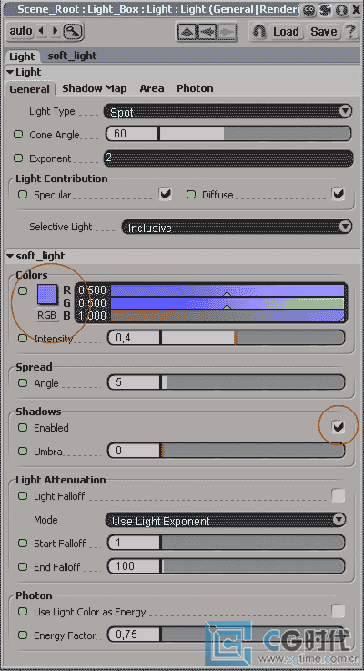The height and width of the screenshot is (671, 364).
Task: Switch to the Shadow Map tab
Action: coord(95,88)
